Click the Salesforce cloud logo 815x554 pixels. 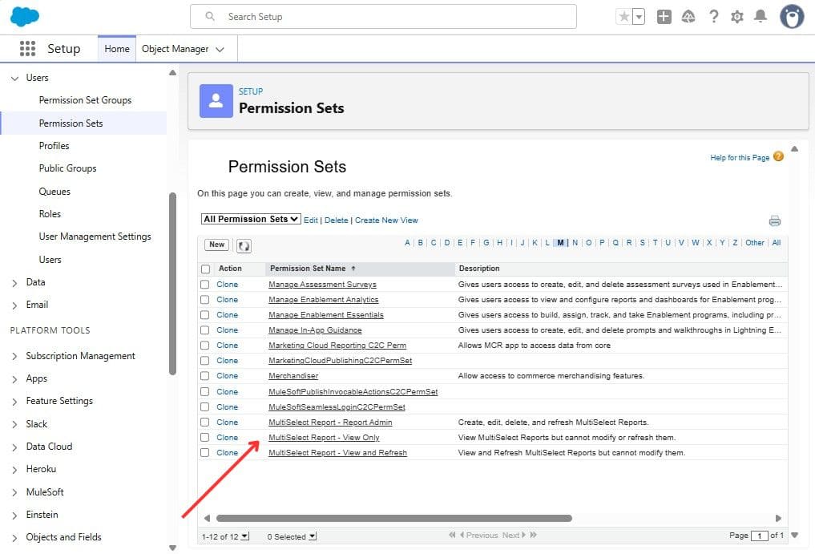point(23,16)
